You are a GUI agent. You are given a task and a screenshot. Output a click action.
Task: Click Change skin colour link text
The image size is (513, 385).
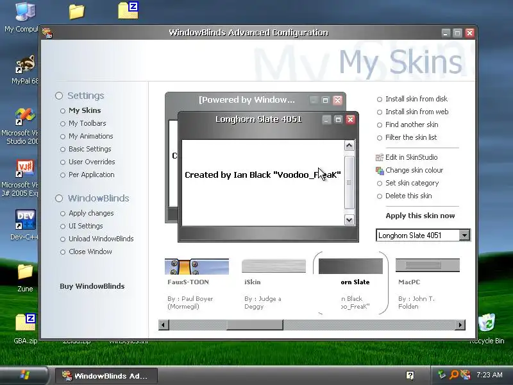414,170
